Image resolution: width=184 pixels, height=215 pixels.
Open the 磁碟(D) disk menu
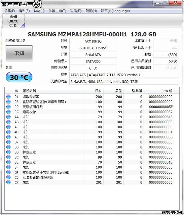tap(76, 11)
